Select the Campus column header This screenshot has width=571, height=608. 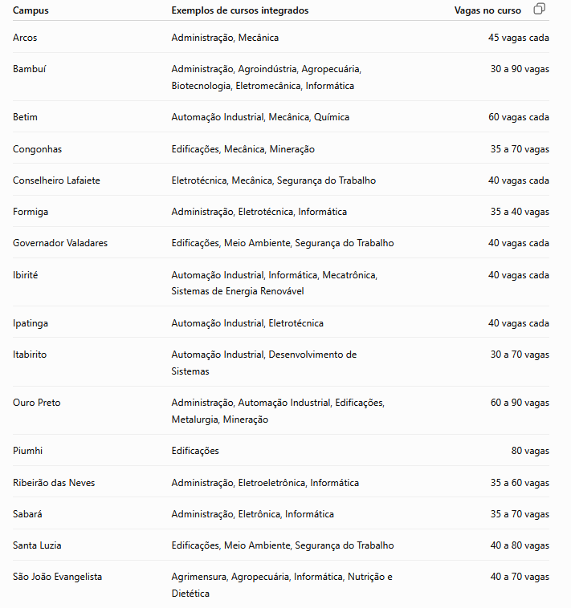tap(31, 10)
